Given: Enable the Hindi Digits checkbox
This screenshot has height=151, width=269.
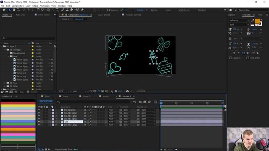Looking at the screenshot, I should point(248,58).
